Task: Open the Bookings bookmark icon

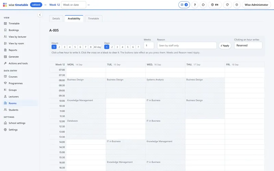Action: tap(5, 30)
